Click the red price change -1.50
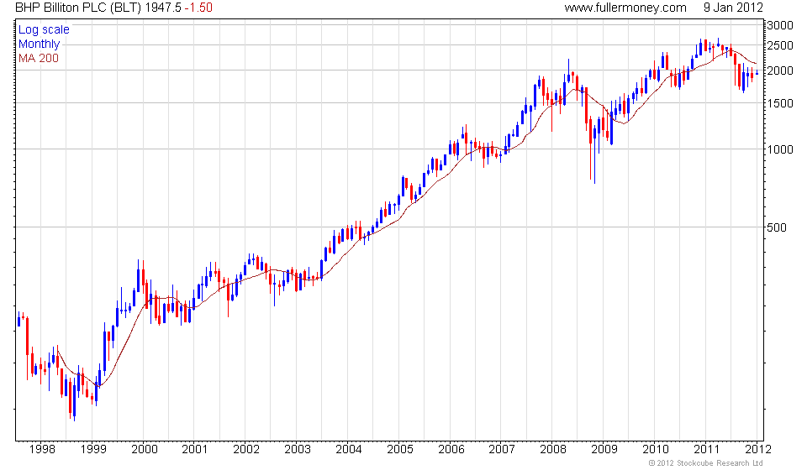Viewport: 807px width, 470px height. point(198,8)
